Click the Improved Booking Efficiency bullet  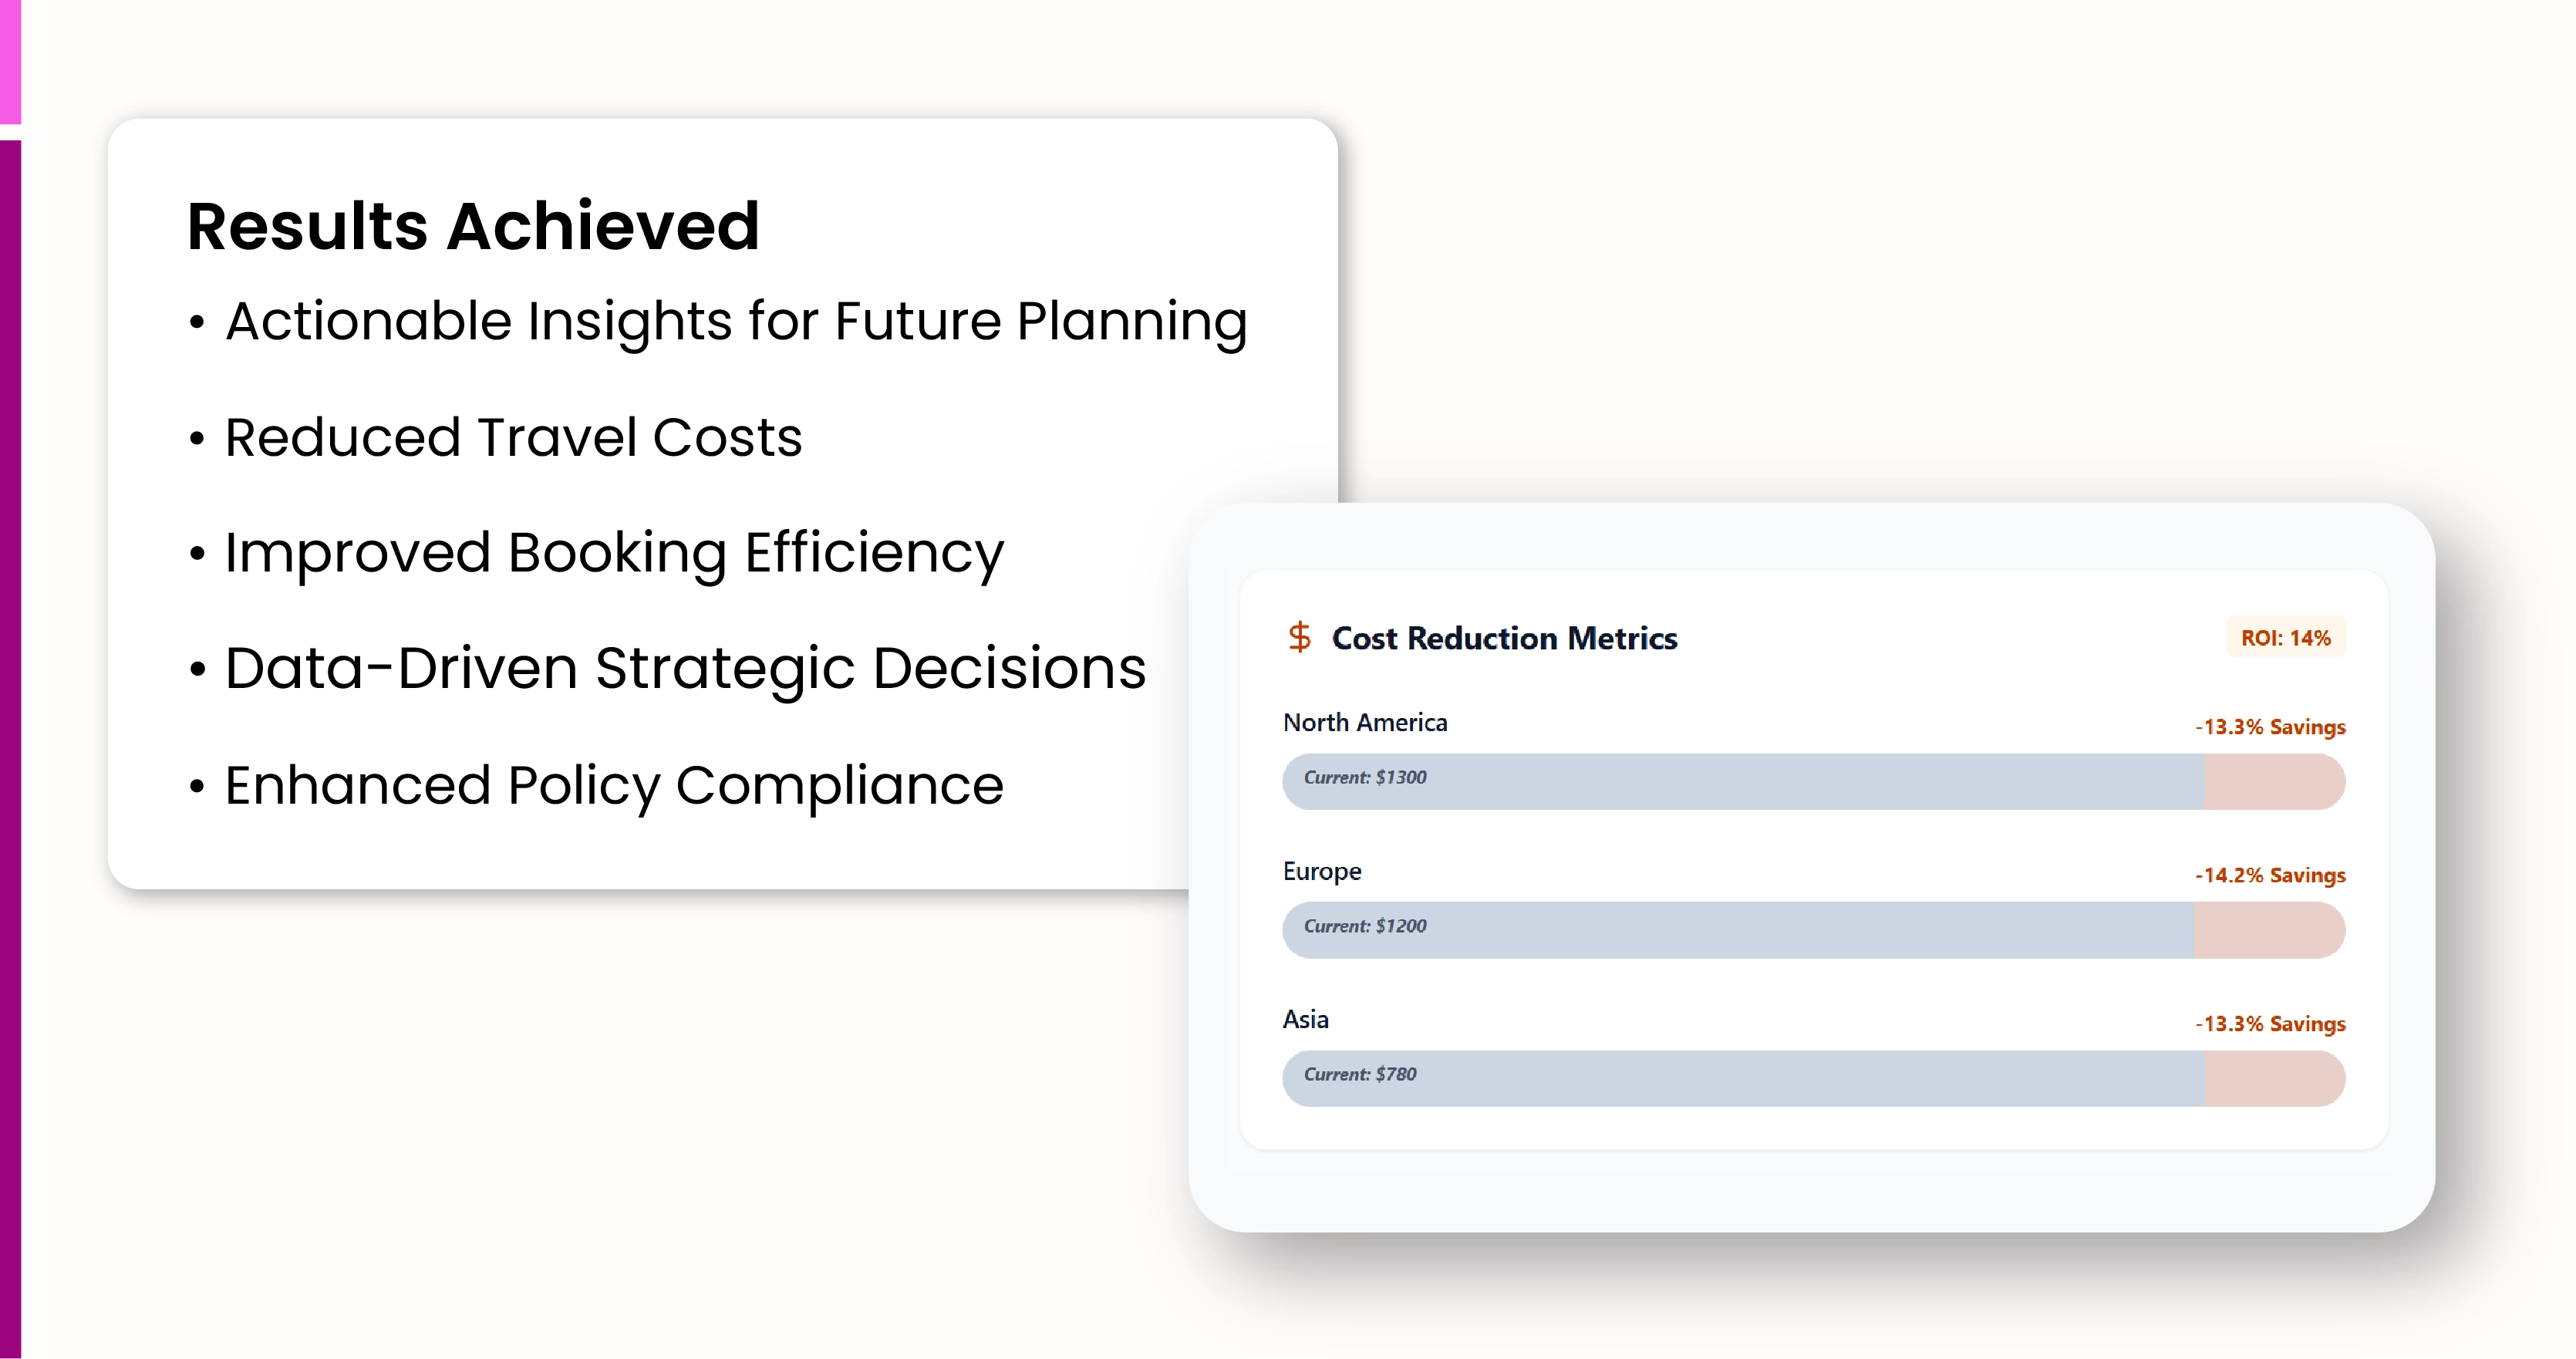(x=614, y=553)
